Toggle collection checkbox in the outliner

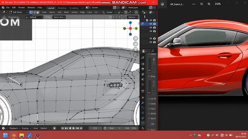[x=147, y=20]
